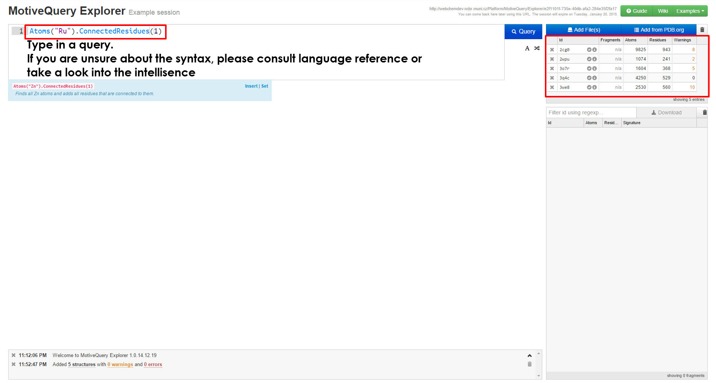The image size is (716, 383).
Task: Sort structures by Id column header
Action: point(578,40)
